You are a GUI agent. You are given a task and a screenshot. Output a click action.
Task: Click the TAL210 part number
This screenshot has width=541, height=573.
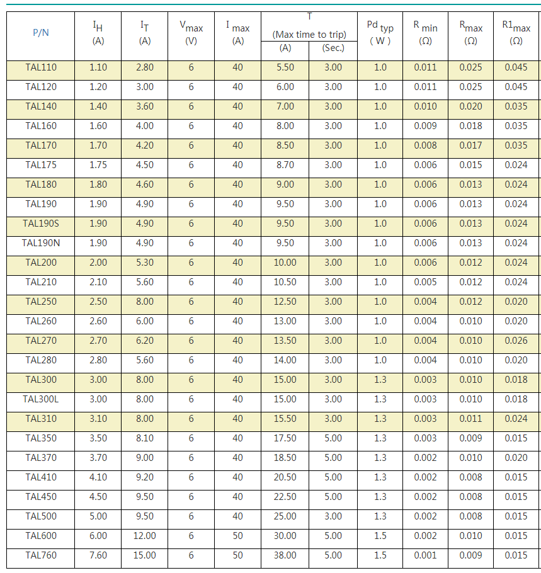(41, 282)
